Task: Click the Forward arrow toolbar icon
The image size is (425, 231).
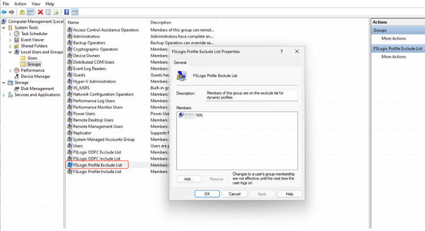Action: [x=11, y=12]
